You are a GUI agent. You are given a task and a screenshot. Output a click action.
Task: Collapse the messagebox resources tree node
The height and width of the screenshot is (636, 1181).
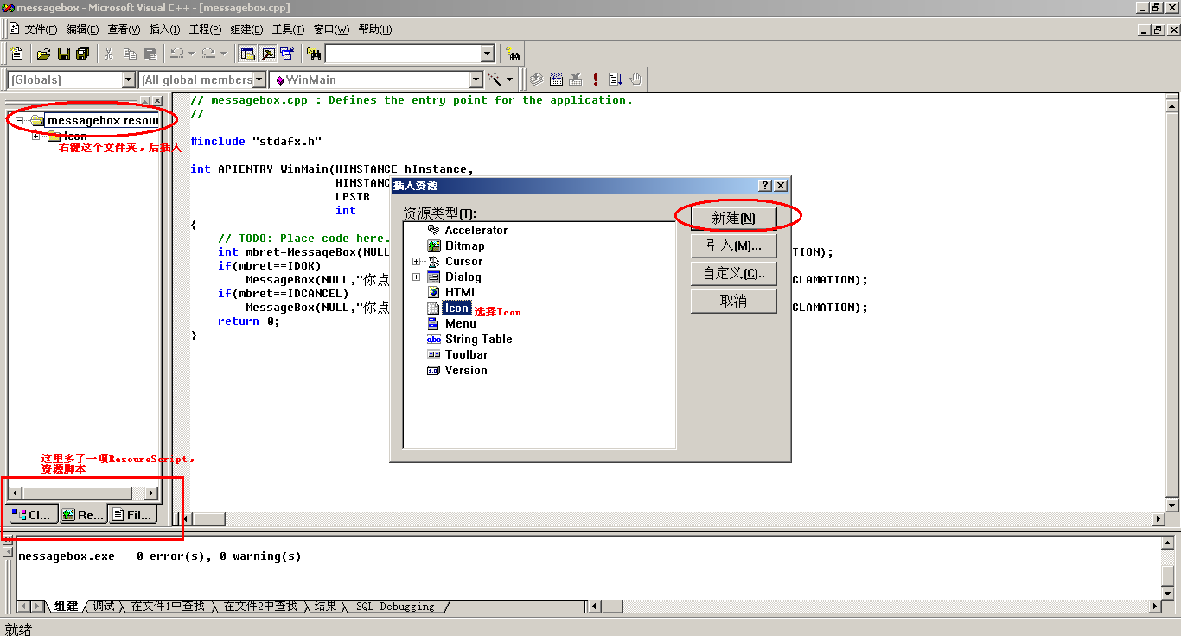click(x=20, y=120)
